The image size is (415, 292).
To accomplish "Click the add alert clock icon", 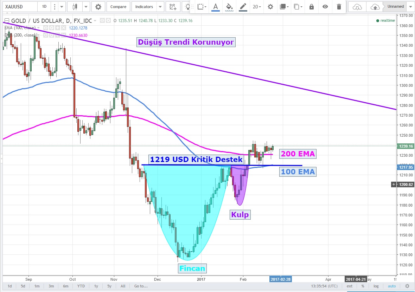I will 172,7.
